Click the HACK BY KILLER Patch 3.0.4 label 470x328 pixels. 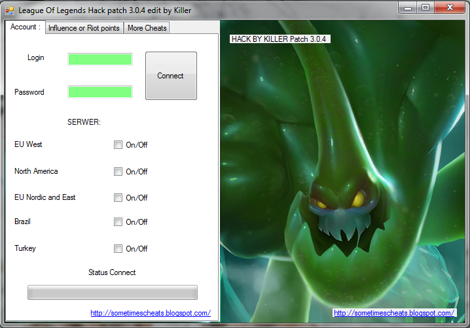click(x=280, y=39)
